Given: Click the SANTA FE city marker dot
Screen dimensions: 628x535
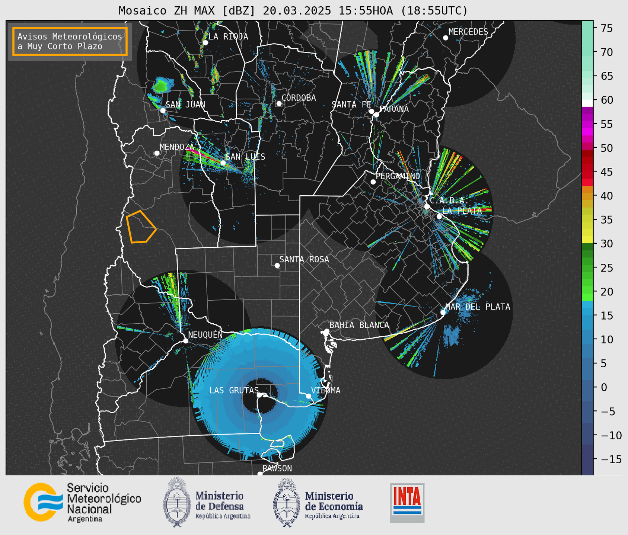Looking at the screenshot, I should tap(372, 111).
